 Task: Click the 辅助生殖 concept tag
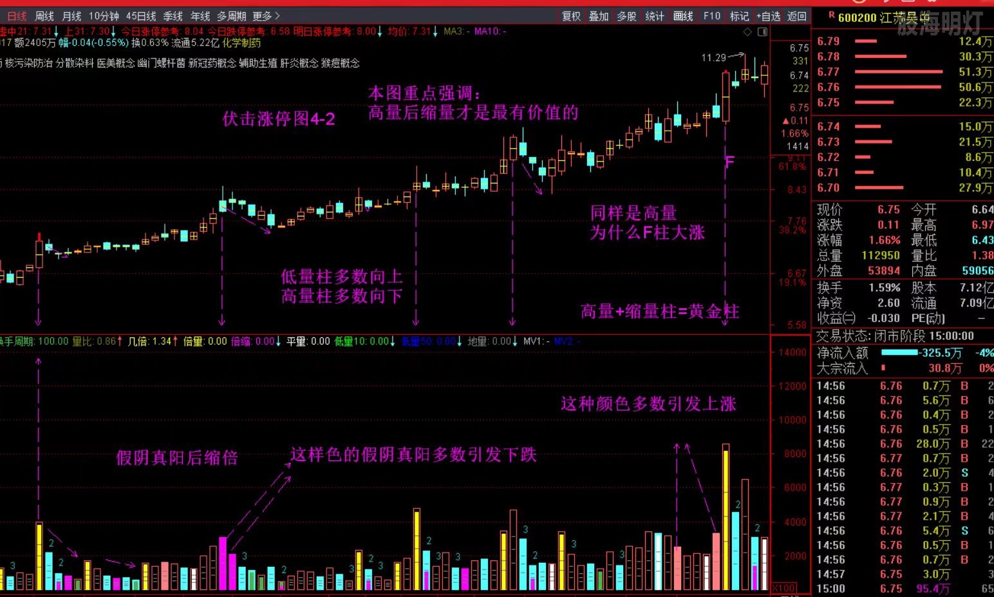point(258,63)
